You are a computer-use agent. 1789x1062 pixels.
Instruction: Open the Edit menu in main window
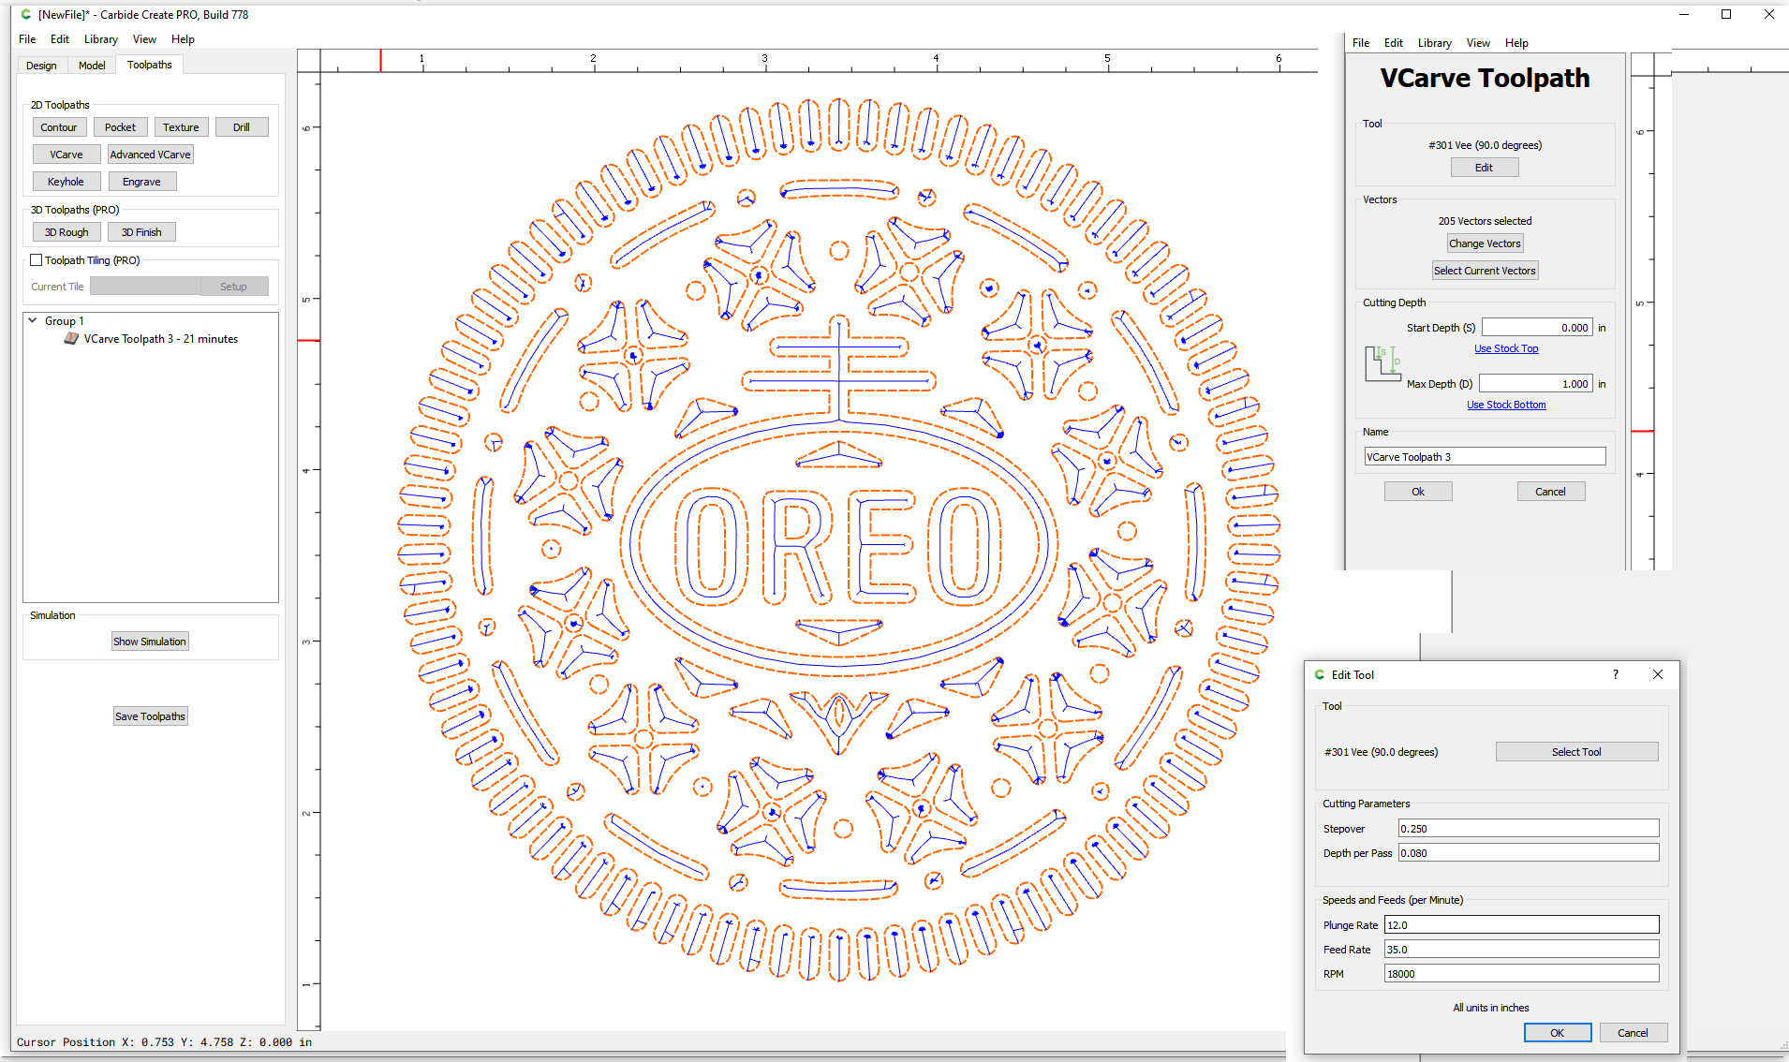pos(60,39)
